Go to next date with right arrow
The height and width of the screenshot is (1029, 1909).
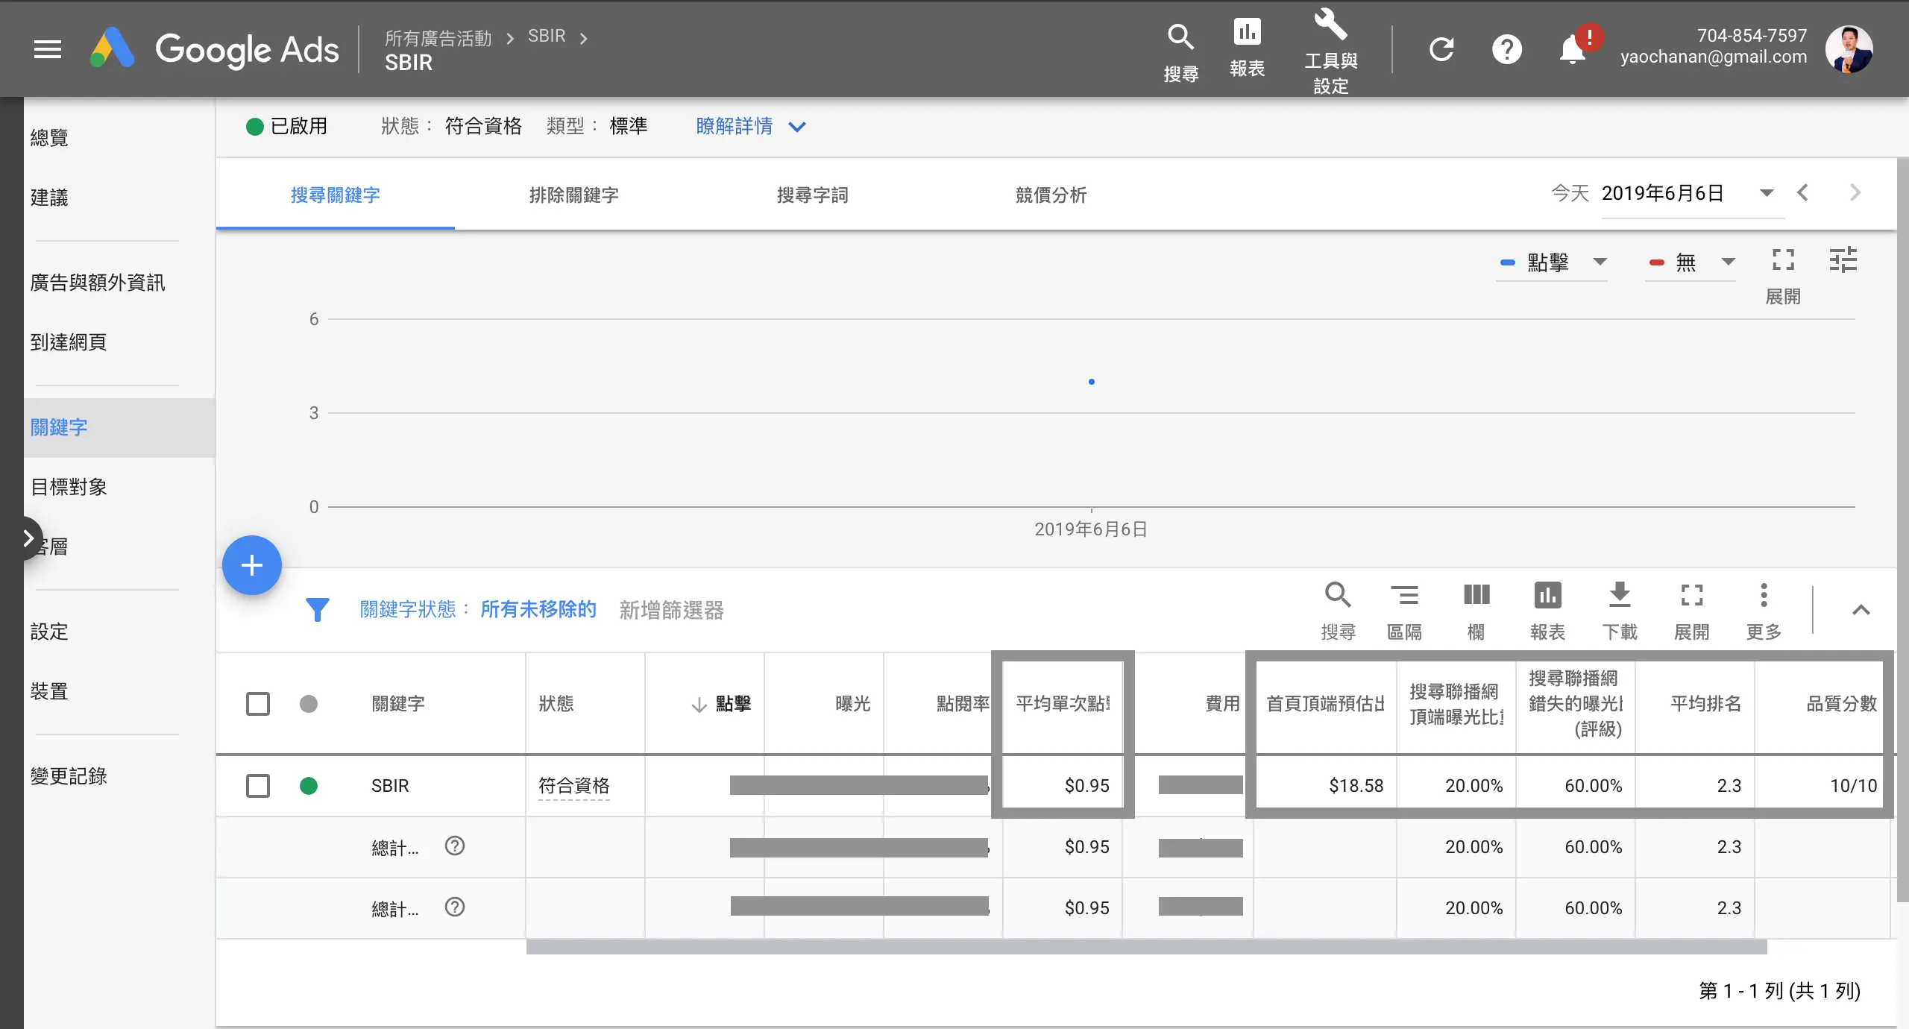tap(1855, 193)
